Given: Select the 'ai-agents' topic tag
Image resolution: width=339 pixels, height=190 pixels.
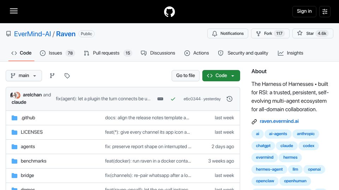Looking at the screenshot, I should 278,134.
